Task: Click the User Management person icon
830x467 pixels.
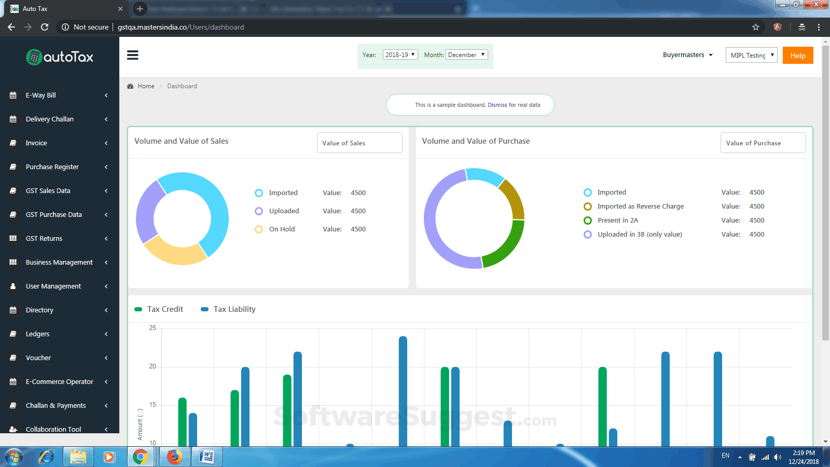Action: [13, 286]
